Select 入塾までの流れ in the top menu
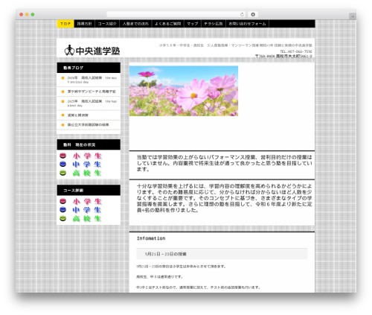The height and width of the screenshot is (315, 372). click(135, 24)
